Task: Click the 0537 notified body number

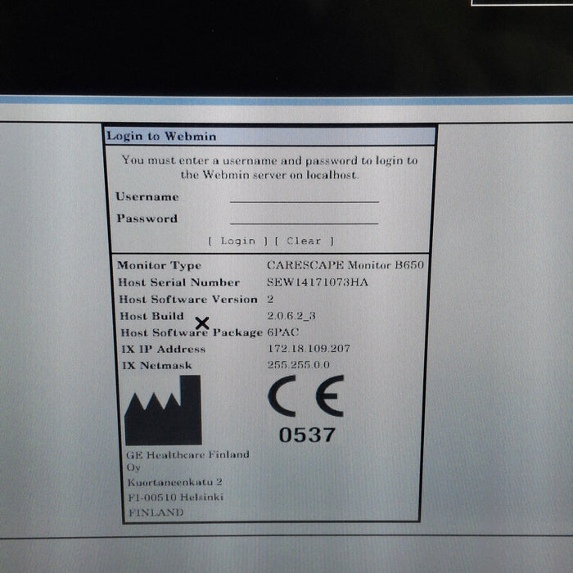Action: [x=306, y=435]
